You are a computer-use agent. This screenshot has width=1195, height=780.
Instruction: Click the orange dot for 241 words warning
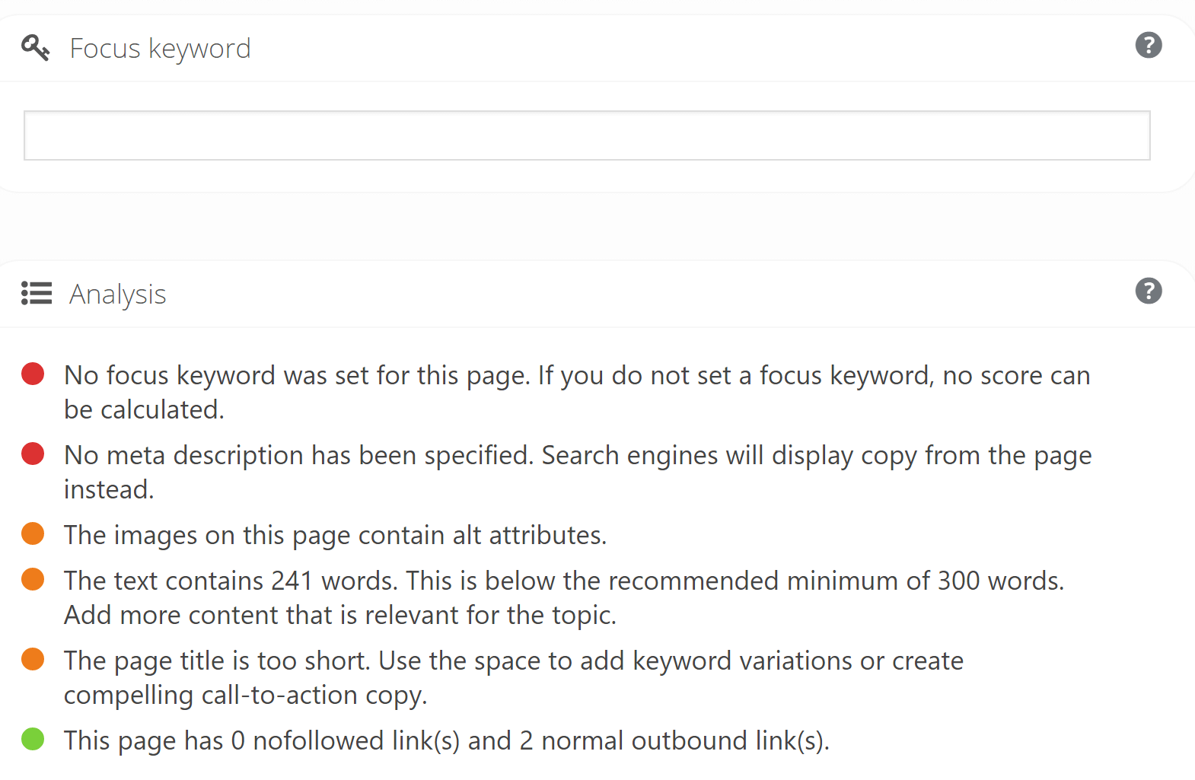tap(33, 579)
